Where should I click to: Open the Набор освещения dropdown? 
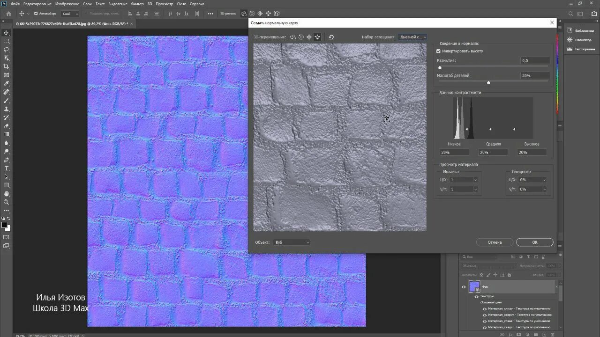coord(412,37)
